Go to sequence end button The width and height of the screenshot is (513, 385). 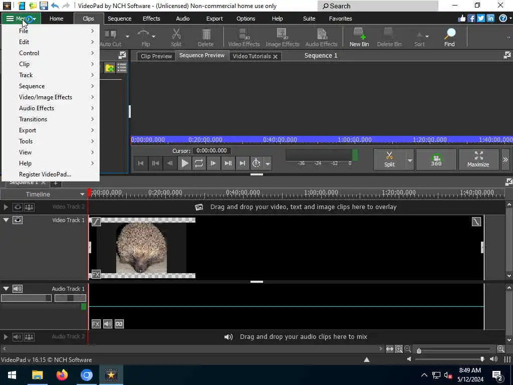point(242,163)
